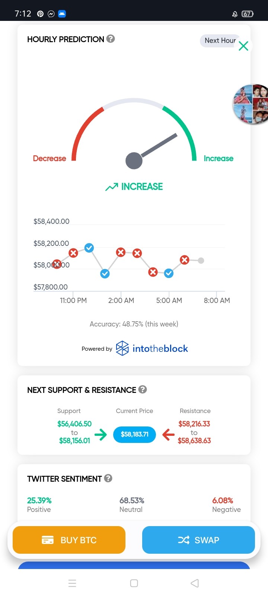Select the blue check marker at 5:00 AM

[x=169, y=274]
